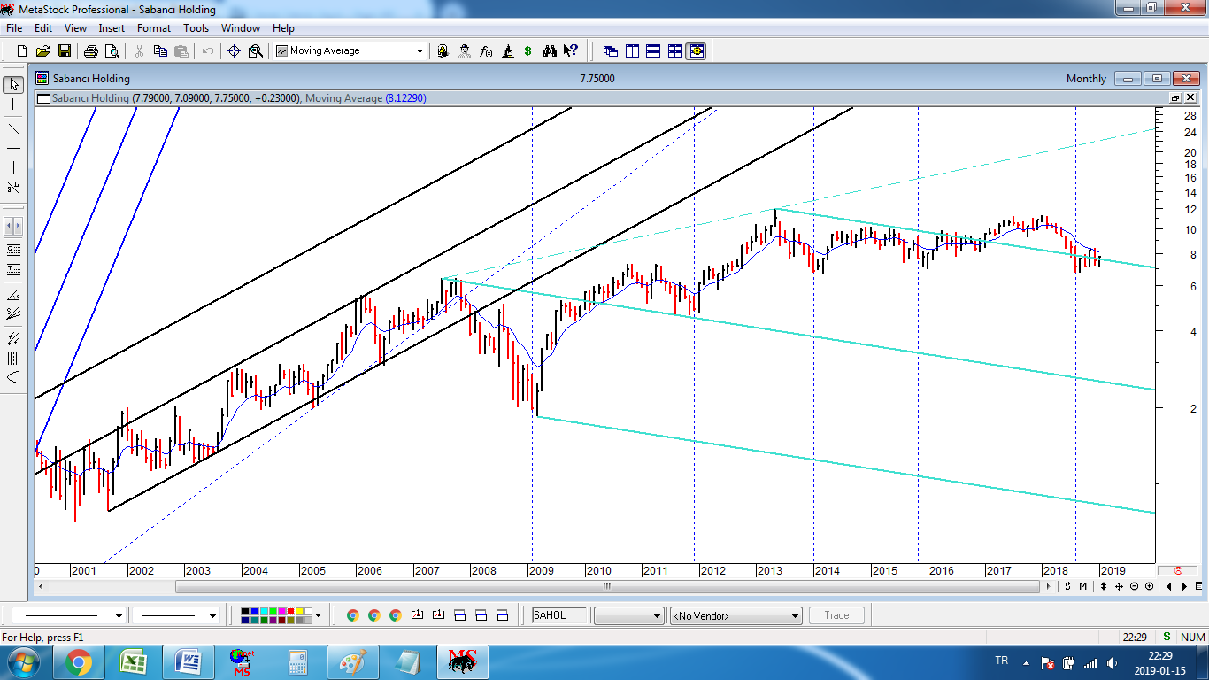1209x680 pixels.
Task: Tile windows in stacked rows icon
Action: [x=653, y=50]
